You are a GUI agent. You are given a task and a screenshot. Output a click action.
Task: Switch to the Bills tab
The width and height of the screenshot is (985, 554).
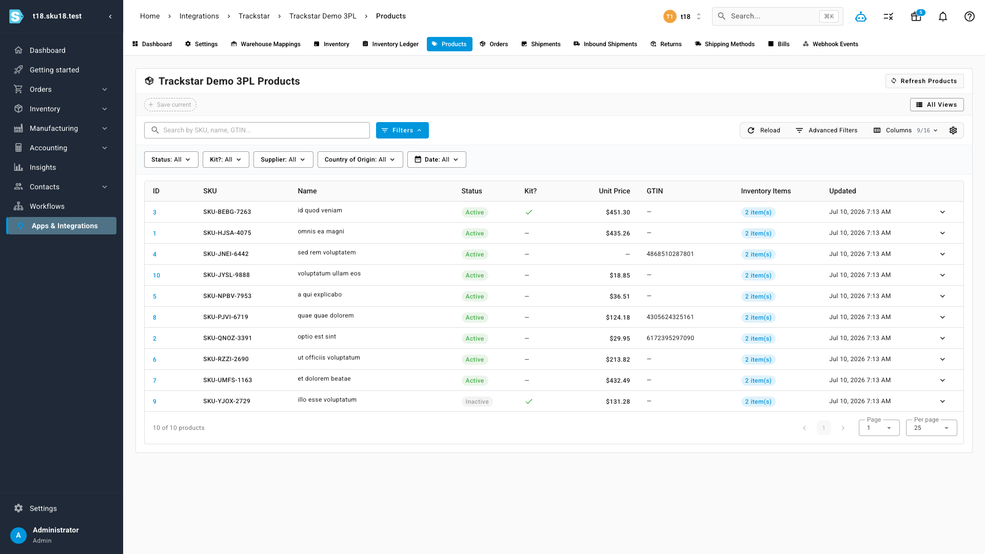(779, 44)
